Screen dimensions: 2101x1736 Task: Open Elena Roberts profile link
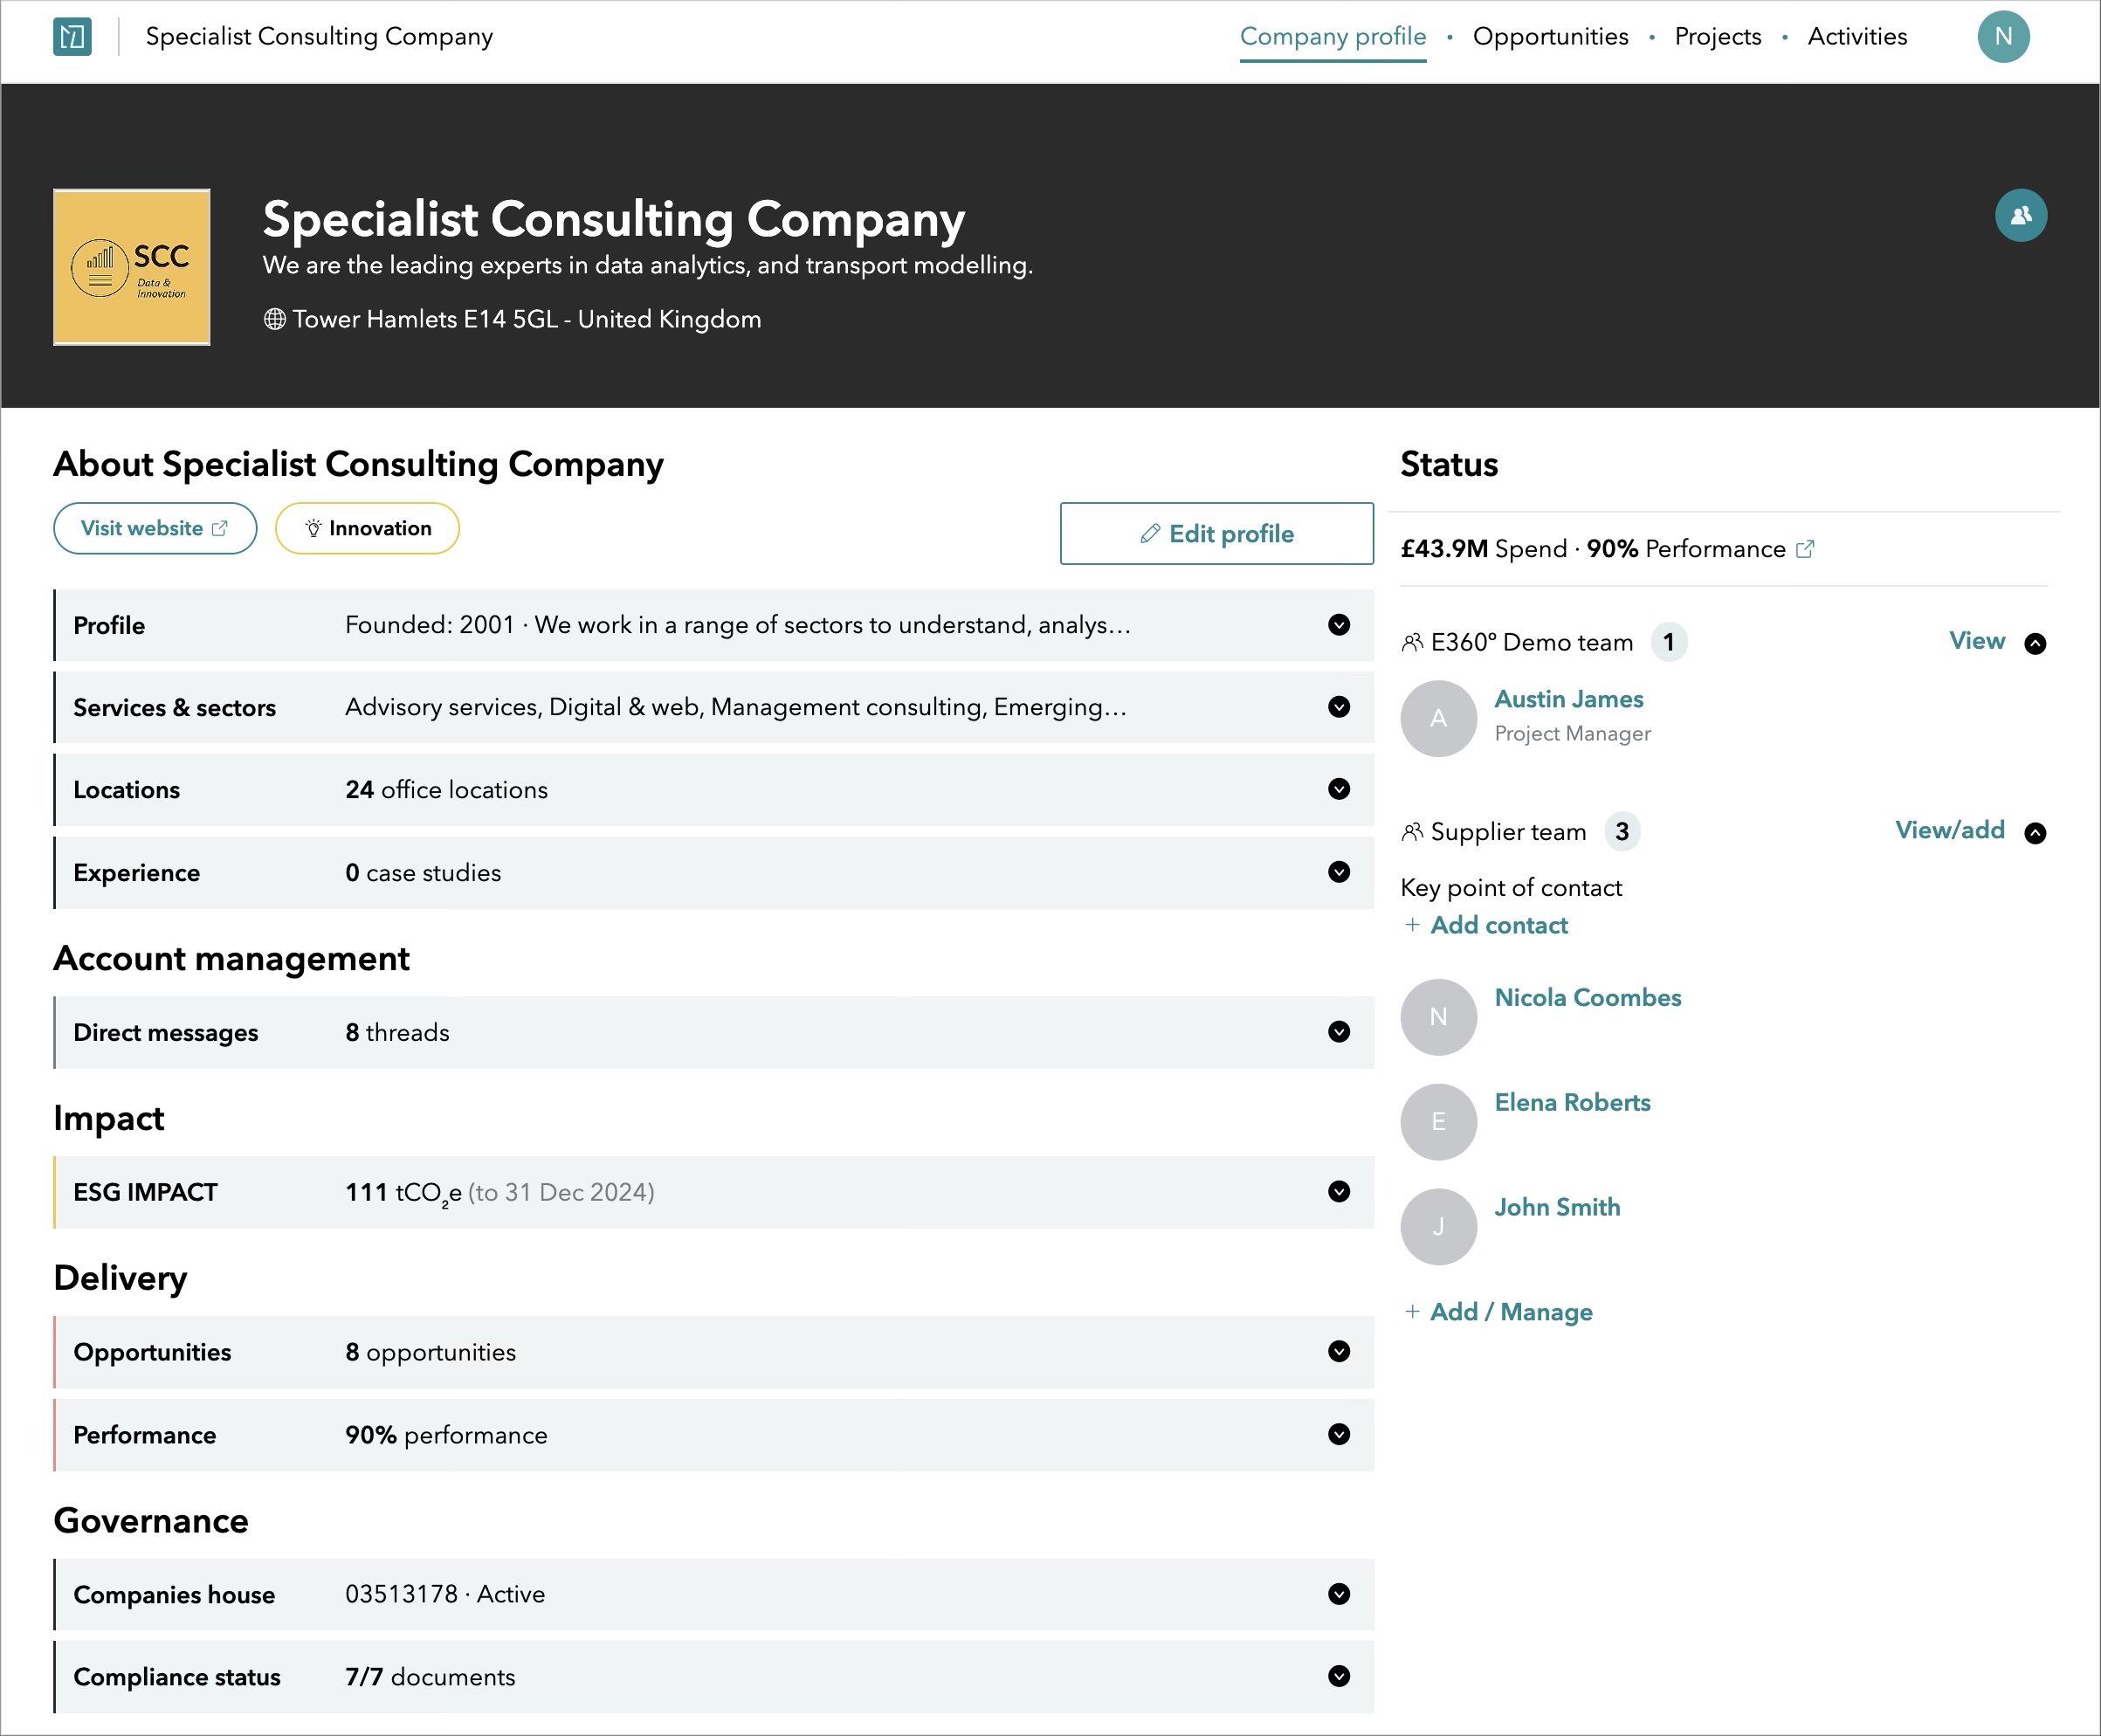pyautogui.click(x=1572, y=1102)
